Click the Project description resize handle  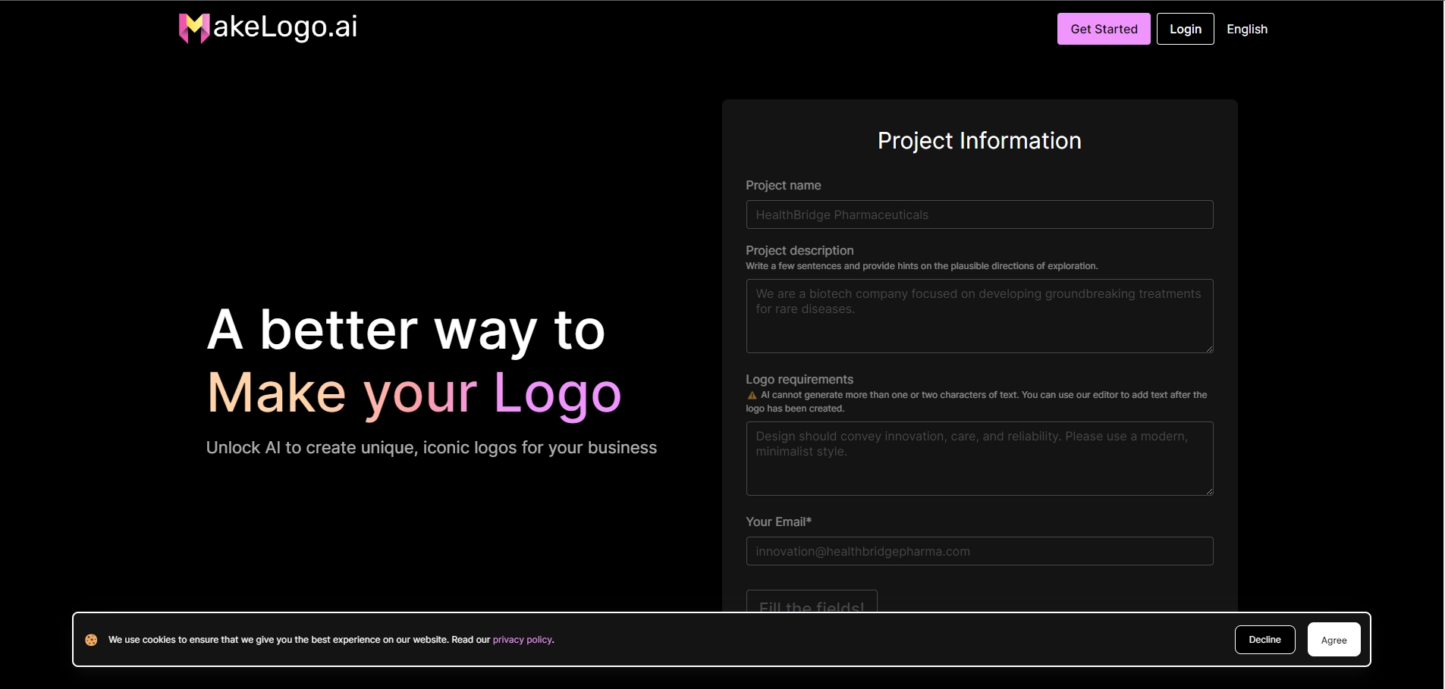1209,349
